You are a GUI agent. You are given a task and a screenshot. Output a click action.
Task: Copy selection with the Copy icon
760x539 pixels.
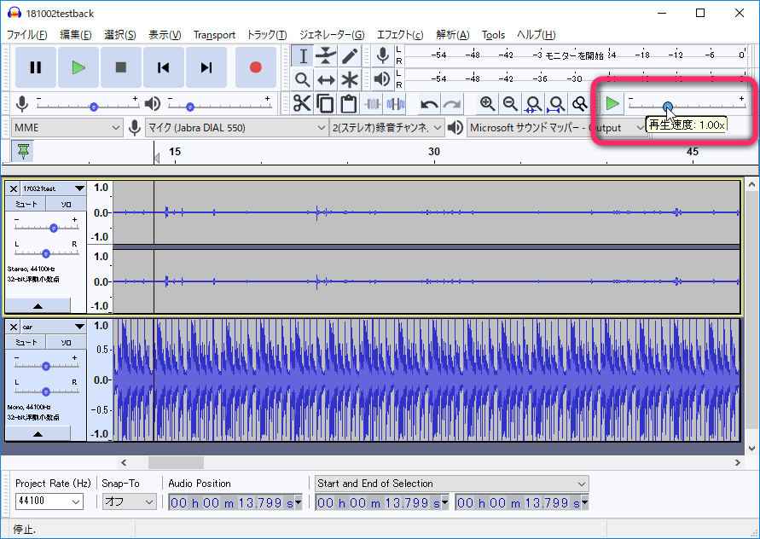(x=325, y=103)
